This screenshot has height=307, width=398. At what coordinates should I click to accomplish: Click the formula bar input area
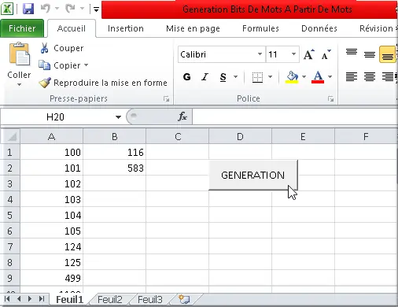point(295,117)
